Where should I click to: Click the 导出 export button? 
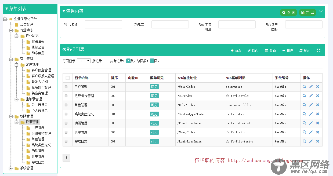(x=307, y=12)
